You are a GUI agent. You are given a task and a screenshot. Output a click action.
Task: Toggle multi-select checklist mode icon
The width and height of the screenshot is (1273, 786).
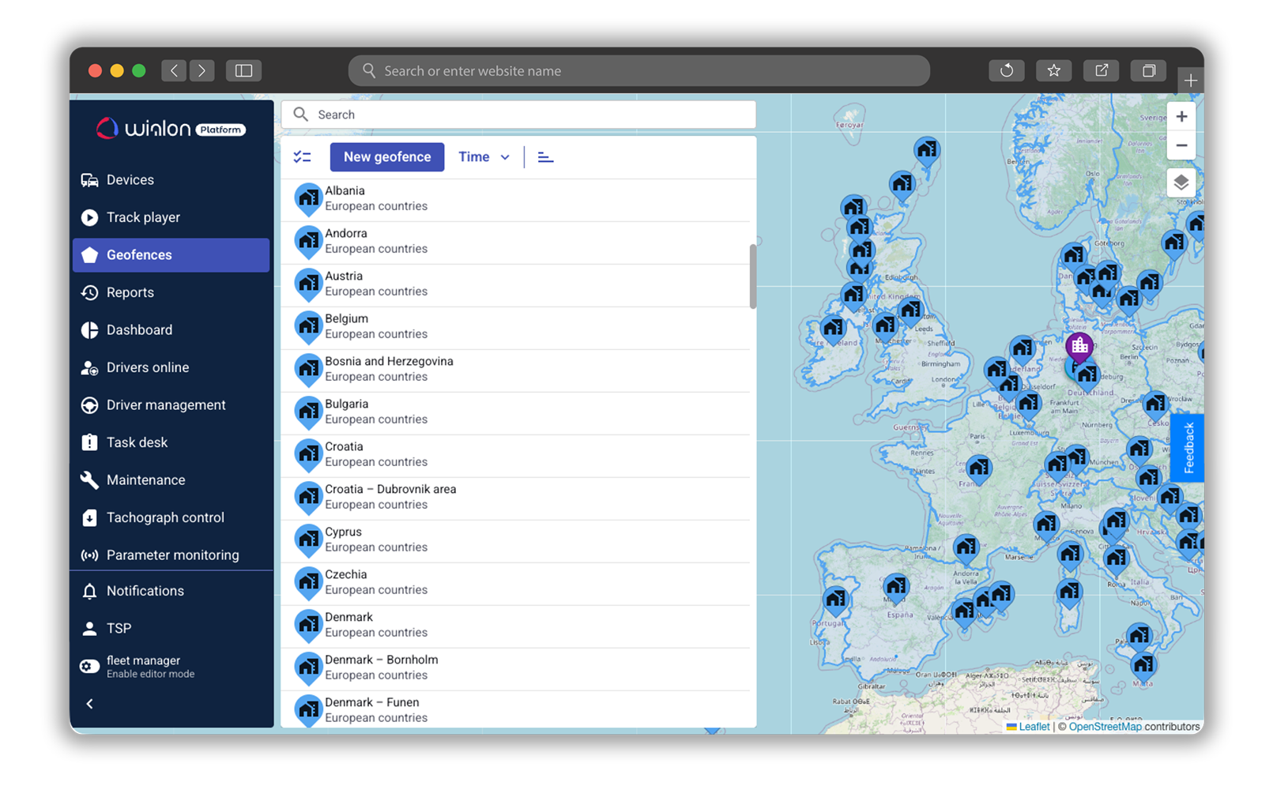(302, 157)
